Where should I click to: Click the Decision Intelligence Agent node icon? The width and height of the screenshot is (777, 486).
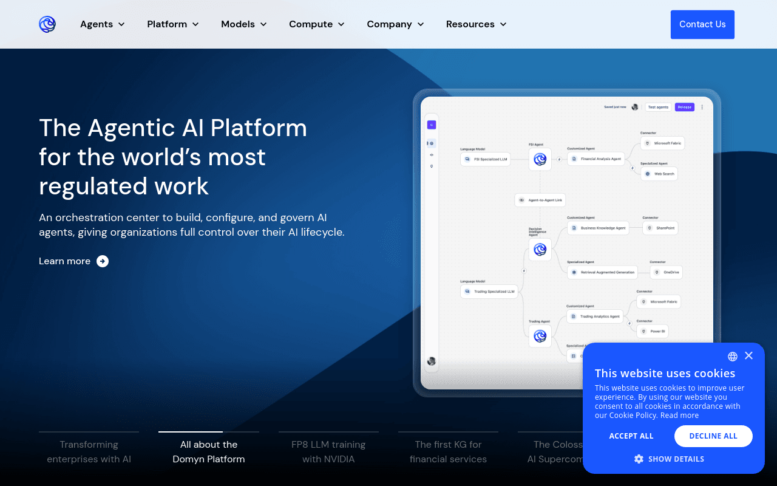tap(540, 249)
